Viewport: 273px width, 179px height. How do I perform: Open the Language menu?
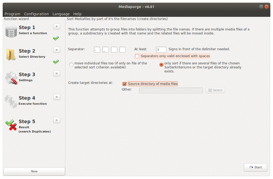point(61,14)
